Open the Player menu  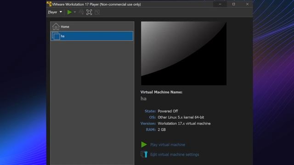[x=55, y=12]
